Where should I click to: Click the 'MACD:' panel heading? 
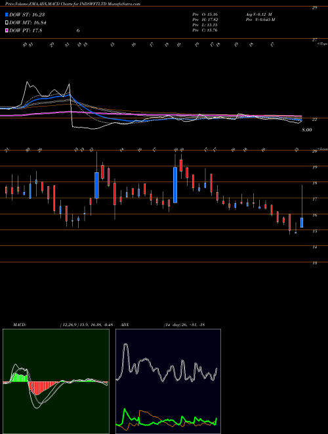pos(20,325)
